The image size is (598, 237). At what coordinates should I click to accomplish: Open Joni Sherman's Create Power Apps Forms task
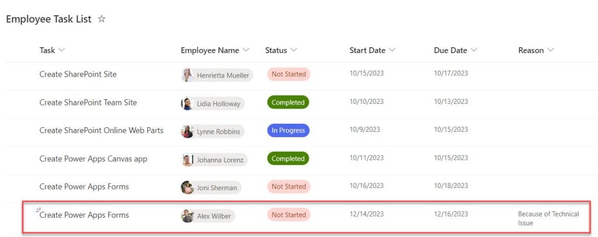(x=84, y=187)
